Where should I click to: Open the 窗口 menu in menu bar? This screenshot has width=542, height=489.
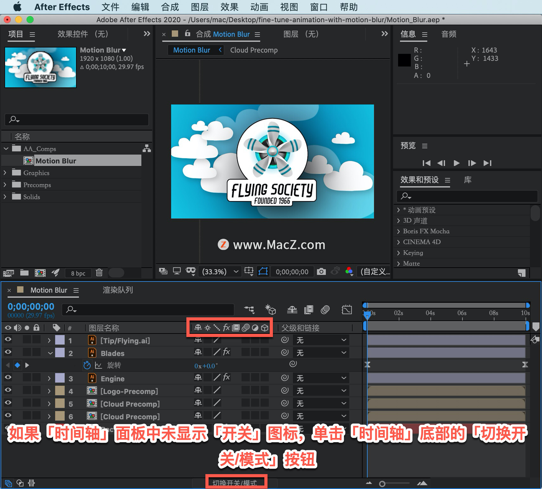click(x=319, y=7)
